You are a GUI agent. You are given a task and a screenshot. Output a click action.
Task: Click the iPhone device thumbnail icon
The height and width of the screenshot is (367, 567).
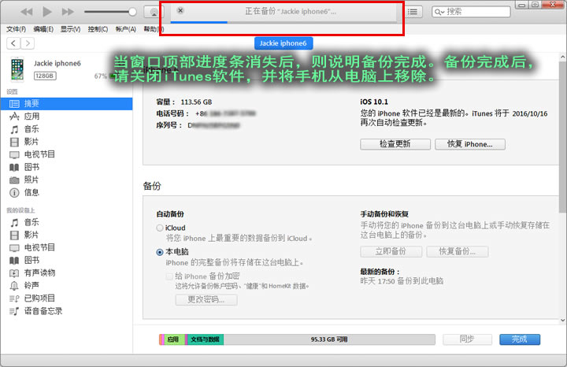(17, 69)
